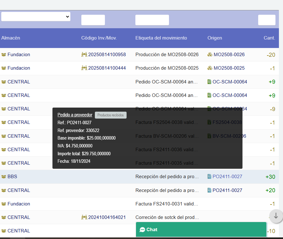Image resolution: width=283 pixels, height=239 pixels.
Task: Click the warehouse icon beside BBS
Action: pyautogui.click(x=3, y=177)
